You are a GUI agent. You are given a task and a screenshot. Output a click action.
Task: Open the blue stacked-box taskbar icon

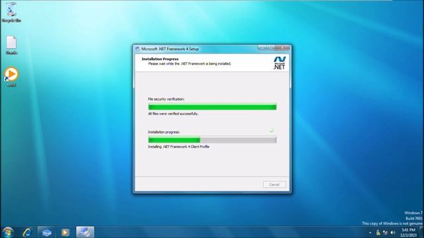pos(46,232)
